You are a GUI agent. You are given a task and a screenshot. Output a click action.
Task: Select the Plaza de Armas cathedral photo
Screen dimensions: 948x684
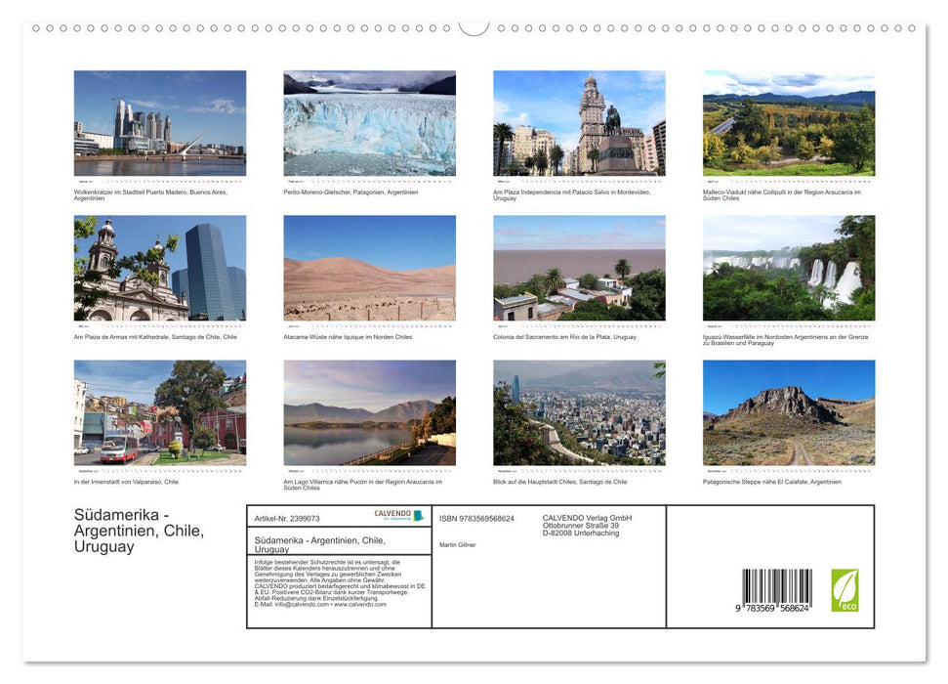[159, 268]
